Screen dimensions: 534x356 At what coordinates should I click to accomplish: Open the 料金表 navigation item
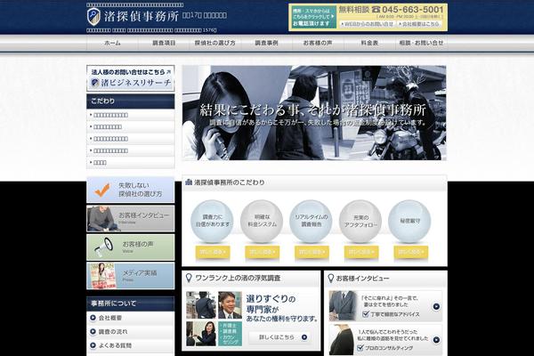click(x=369, y=43)
